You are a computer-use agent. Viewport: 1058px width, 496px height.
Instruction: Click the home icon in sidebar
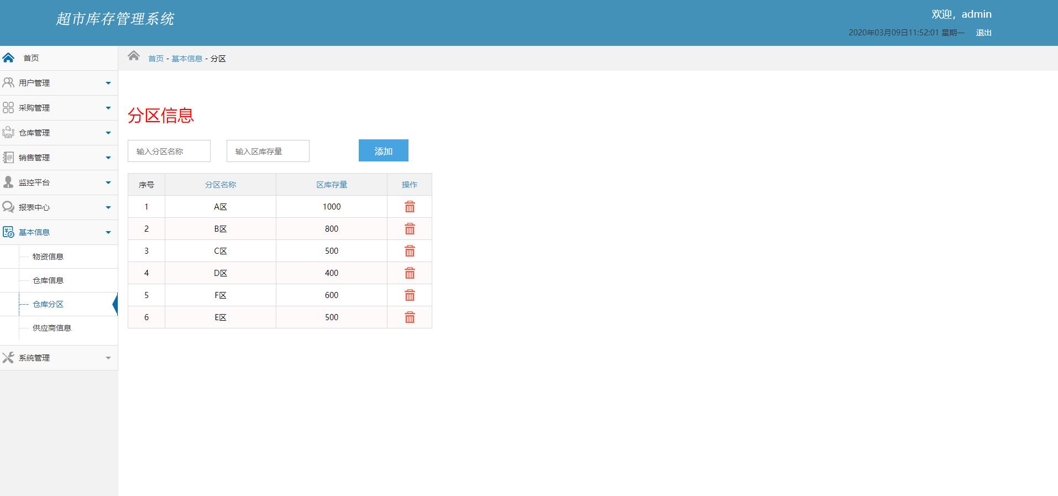click(x=8, y=58)
